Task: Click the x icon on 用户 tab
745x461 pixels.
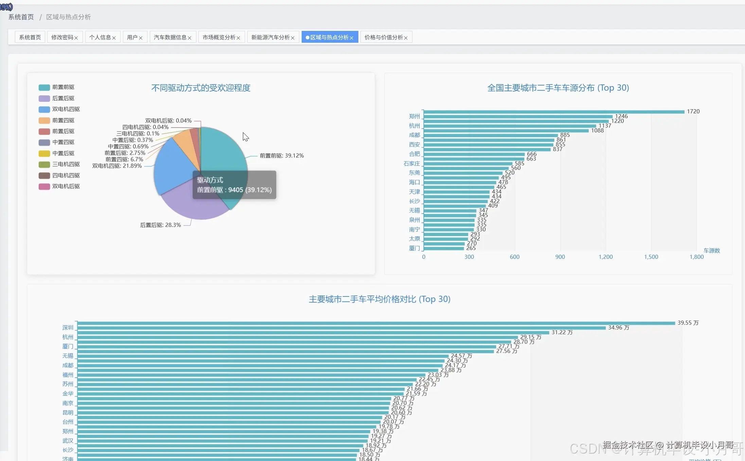Action: click(141, 38)
